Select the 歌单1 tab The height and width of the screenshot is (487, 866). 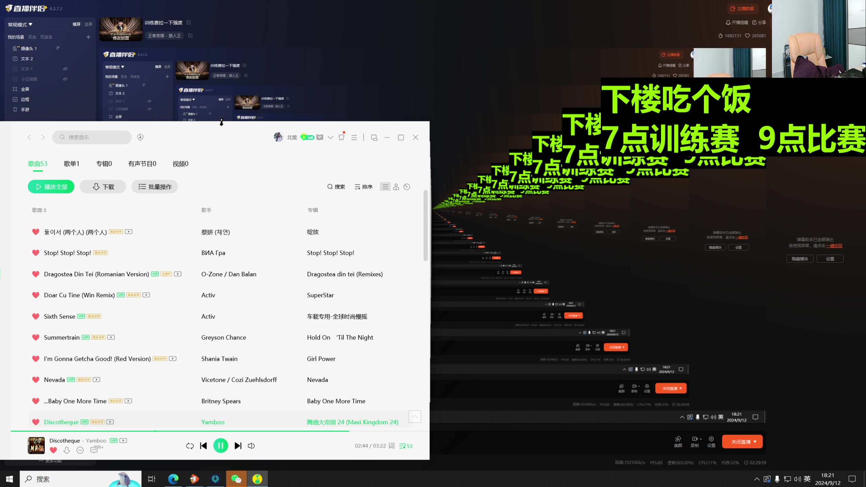click(x=71, y=164)
